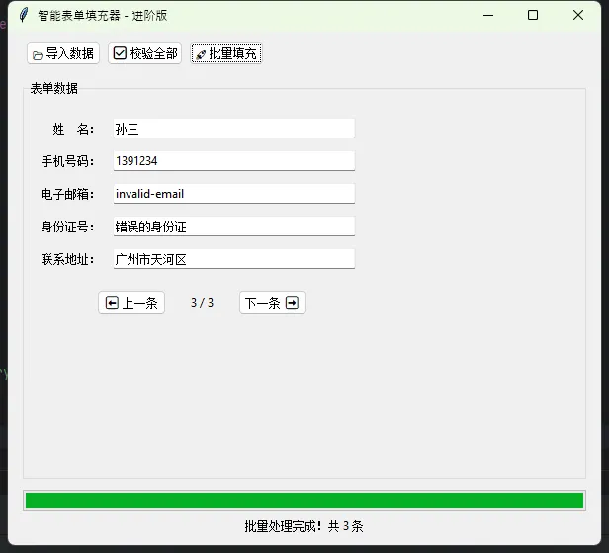Click the 导入数据 import button
This screenshot has width=609, height=553.
(x=63, y=53)
